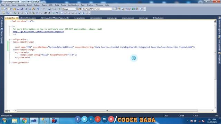Click the Find in Files icon

coord(80,9)
